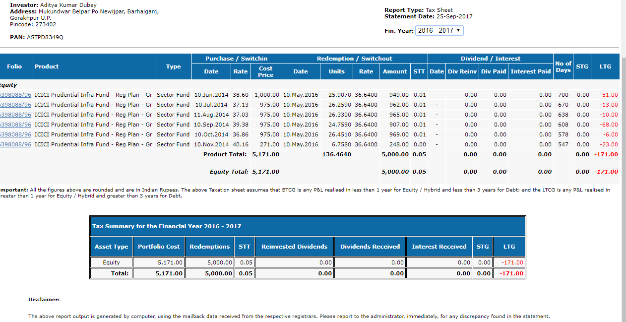Click the STG header in main table
The height and width of the screenshot is (322, 626).
click(582, 66)
